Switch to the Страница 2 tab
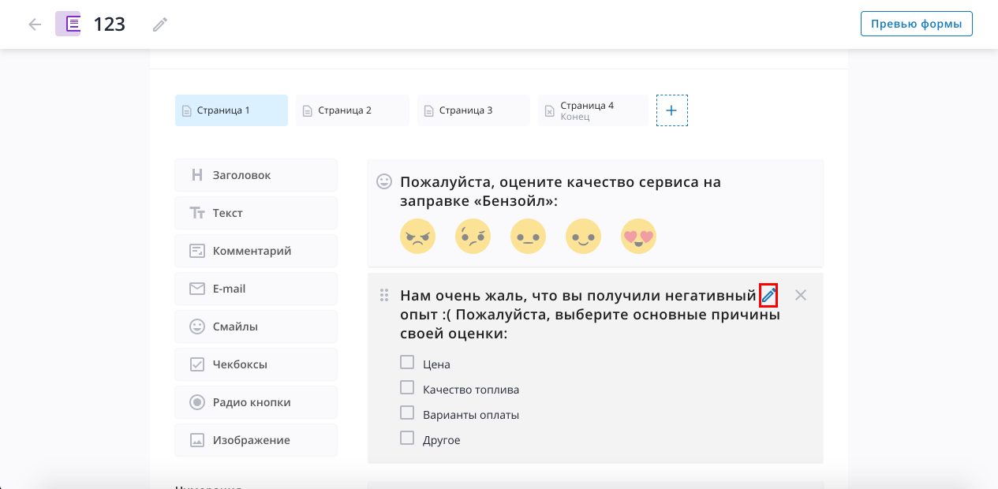The width and height of the screenshot is (998, 489). [353, 110]
